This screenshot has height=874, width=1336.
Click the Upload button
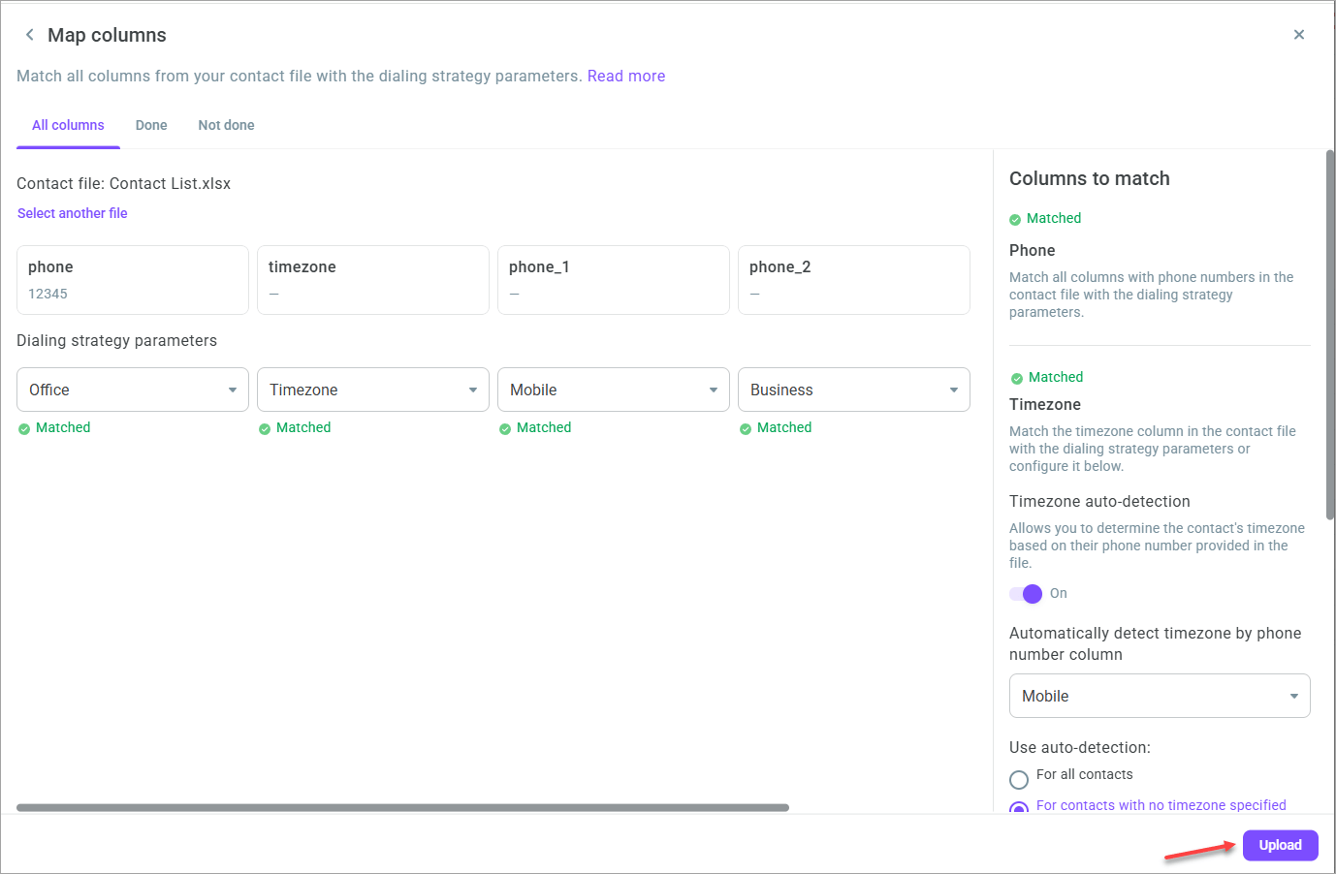(x=1280, y=845)
